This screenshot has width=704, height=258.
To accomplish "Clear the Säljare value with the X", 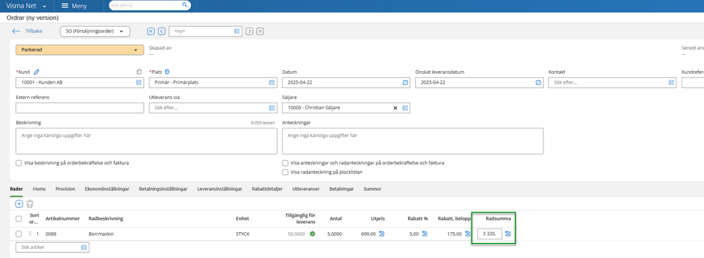I will (x=395, y=108).
